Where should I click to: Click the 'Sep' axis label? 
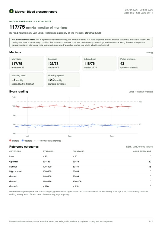(x=112, y=136)
